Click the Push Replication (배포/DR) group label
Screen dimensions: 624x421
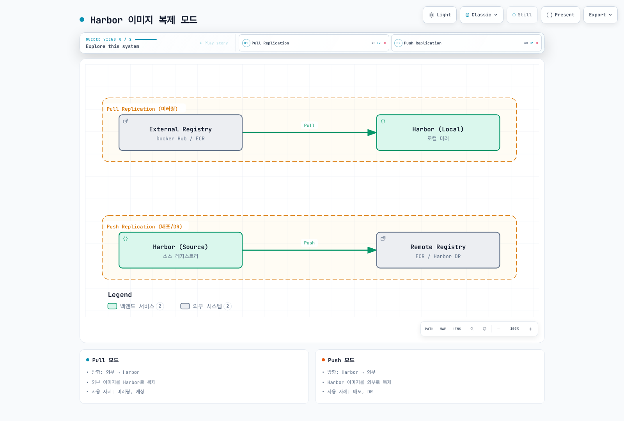[144, 227]
